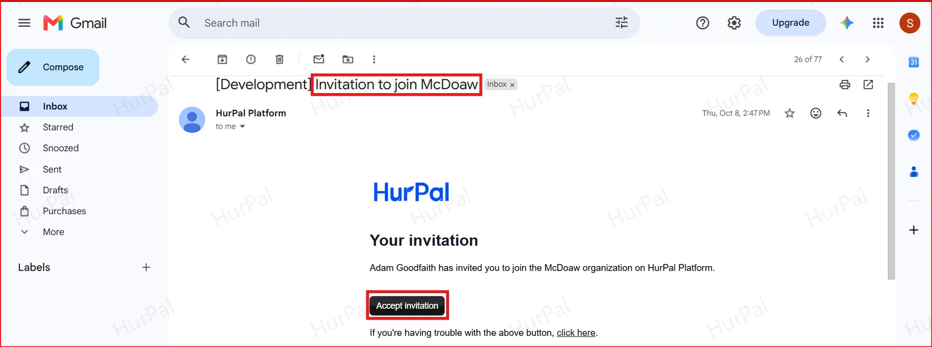Create a new label with plus icon
This screenshot has height=347, width=932.
click(x=146, y=267)
